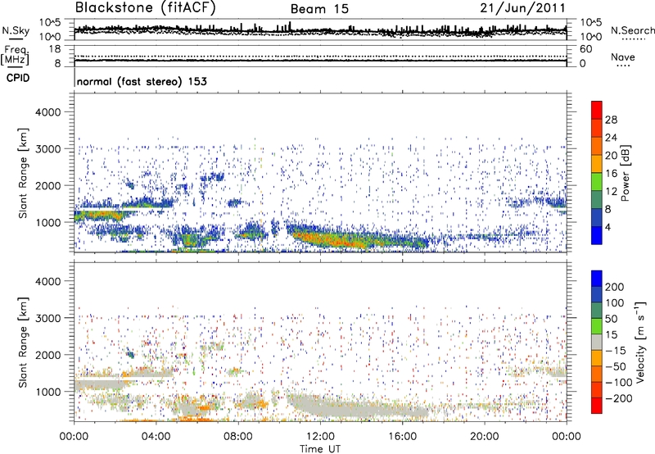Click the 16:00 time axis label

coord(402,437)
